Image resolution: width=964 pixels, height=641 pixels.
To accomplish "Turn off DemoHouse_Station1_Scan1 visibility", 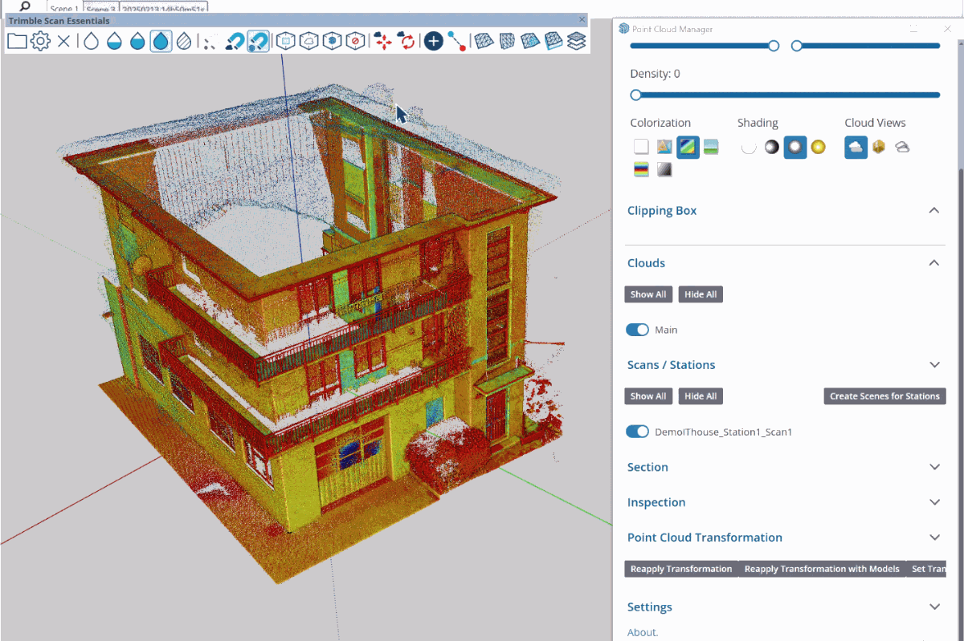I will point(637,432).
